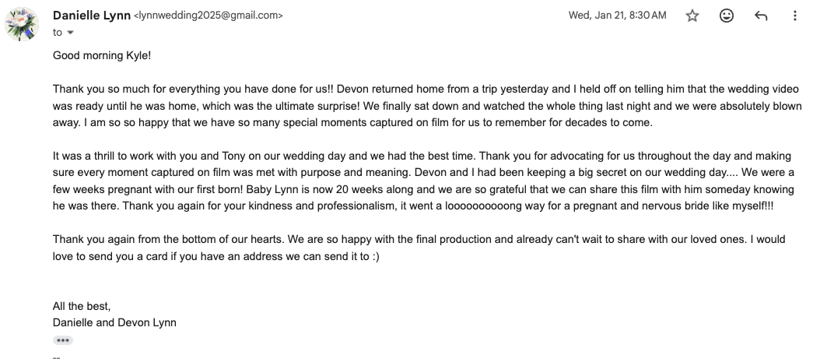
Task: Click paragraph starting "Thank you again from the bottom"
Action: coord(419,248)
